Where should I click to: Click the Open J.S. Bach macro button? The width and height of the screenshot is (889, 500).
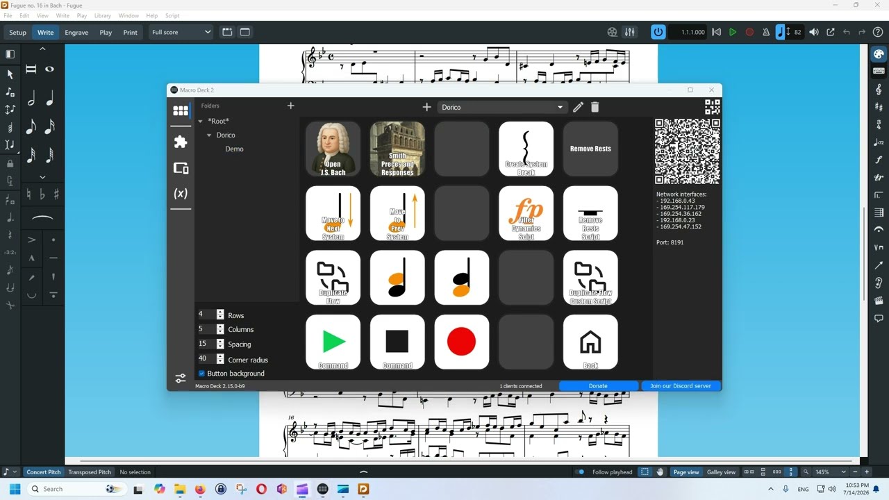(333, 149)
